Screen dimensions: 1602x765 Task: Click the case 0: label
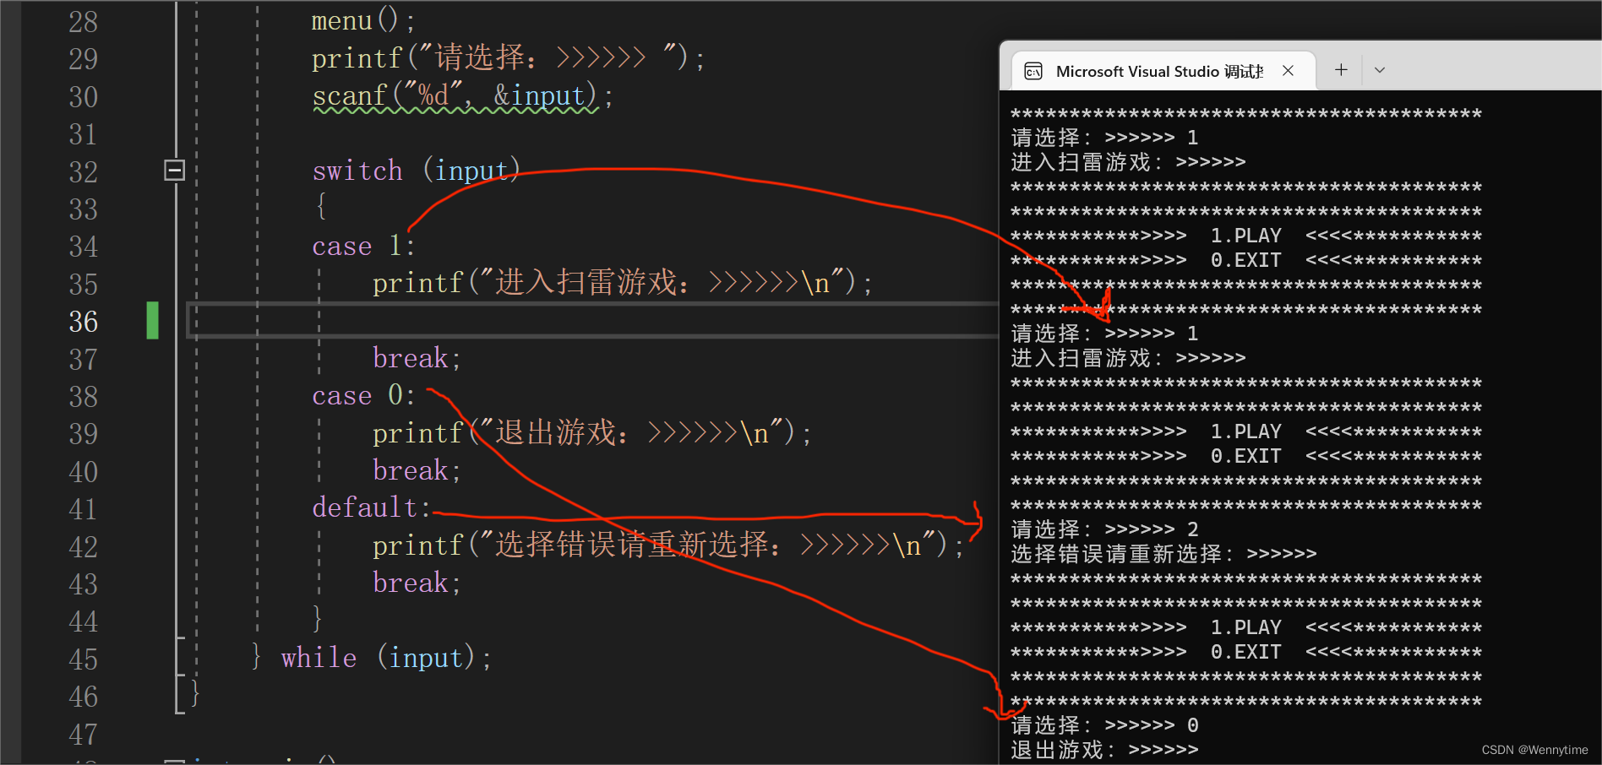click(363, 395)
